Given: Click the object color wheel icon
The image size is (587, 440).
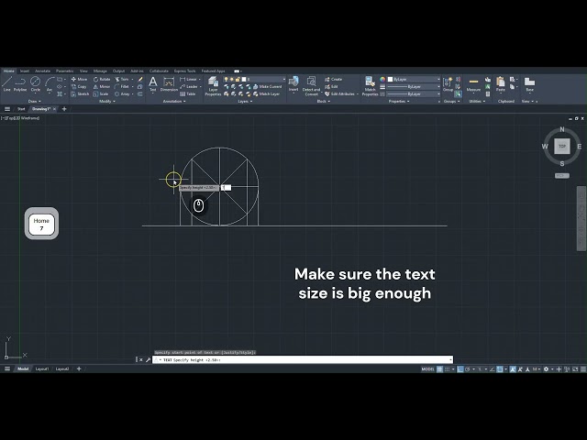Looking at the screenshot, I should (382, 80).
